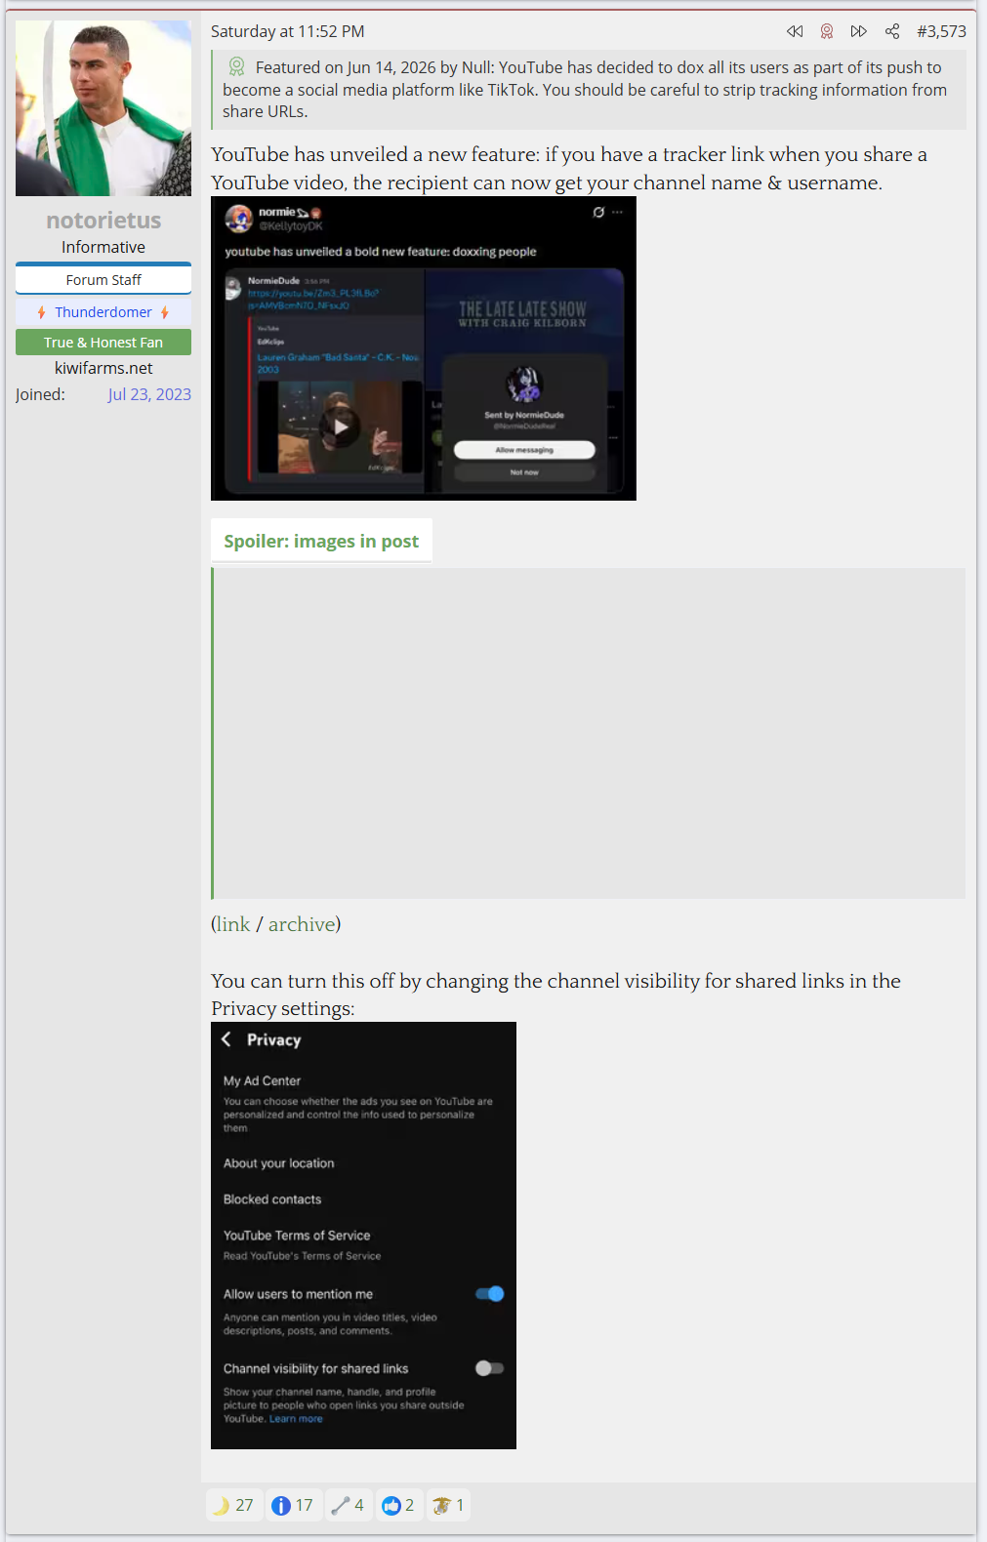The image size is (987, 1542).
Task: Open the notorietus username link
Action: 103,221
